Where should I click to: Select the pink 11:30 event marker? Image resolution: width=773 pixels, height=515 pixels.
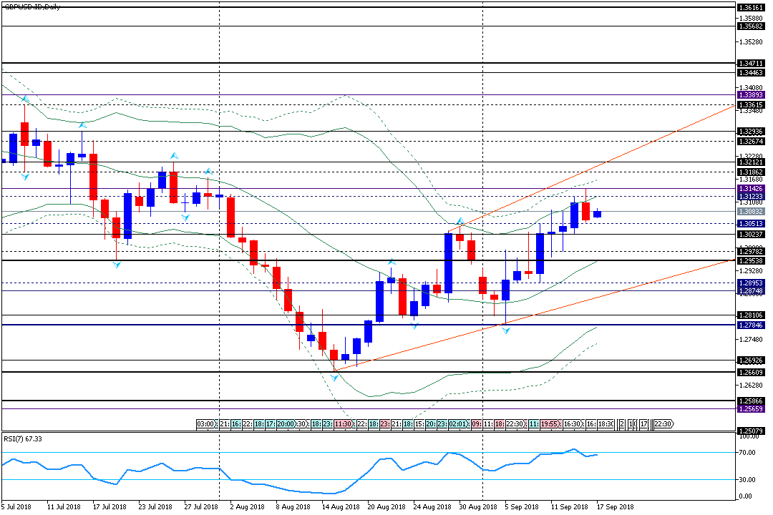click(x=344, y=424)
